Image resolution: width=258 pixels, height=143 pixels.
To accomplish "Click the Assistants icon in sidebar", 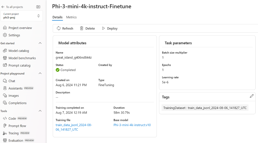I will tap(5, 88).
